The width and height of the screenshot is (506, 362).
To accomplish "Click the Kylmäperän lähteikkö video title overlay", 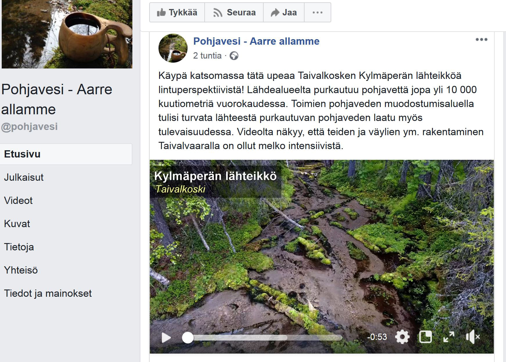I will tap(215, 176).
